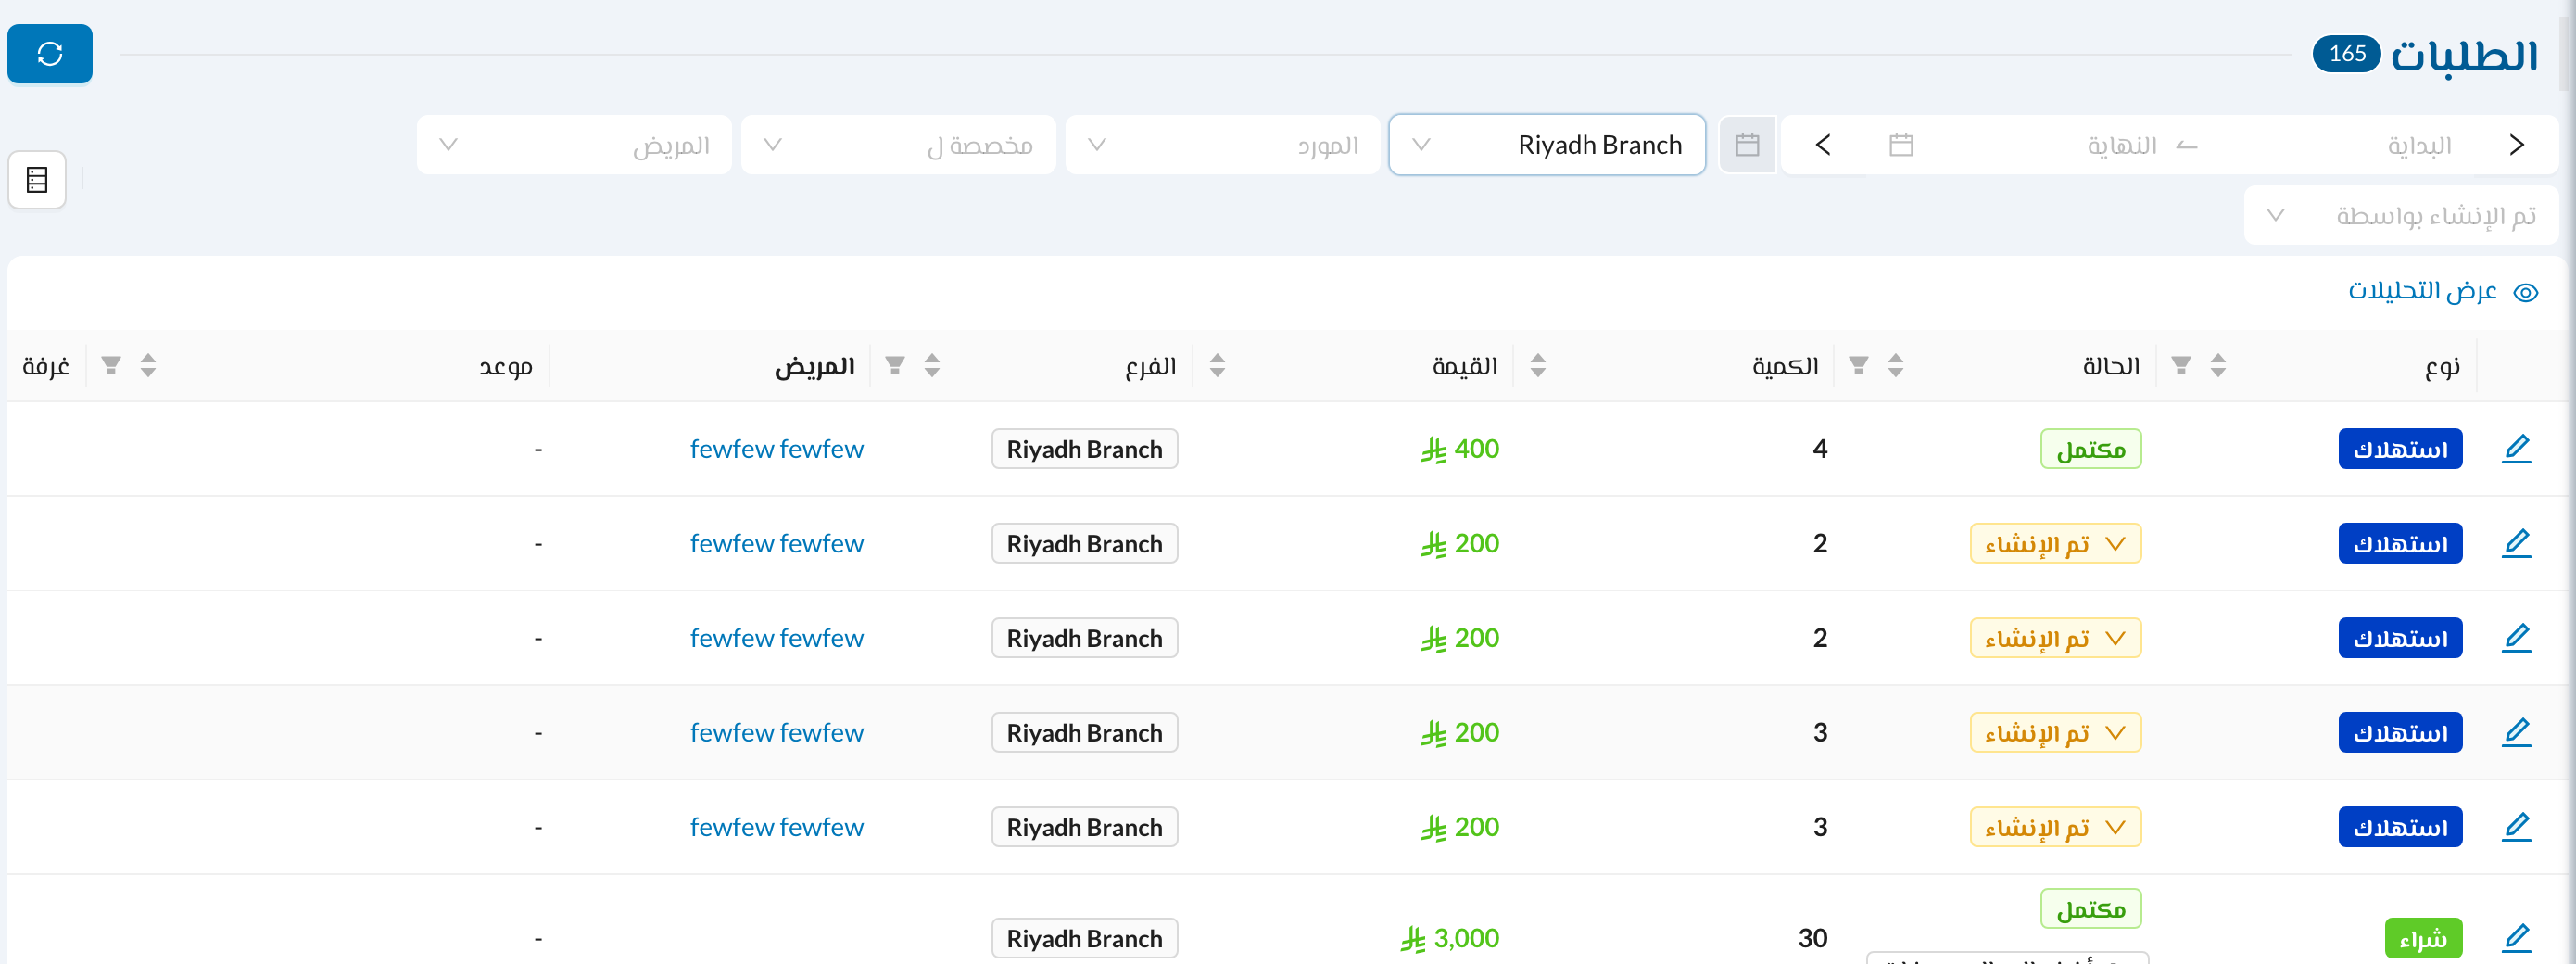Viewport: 2576px width, 964px height.
Task: Expand the created by (تم الإنشاء بواسطة) dropdown
Action: (2401, 215)
